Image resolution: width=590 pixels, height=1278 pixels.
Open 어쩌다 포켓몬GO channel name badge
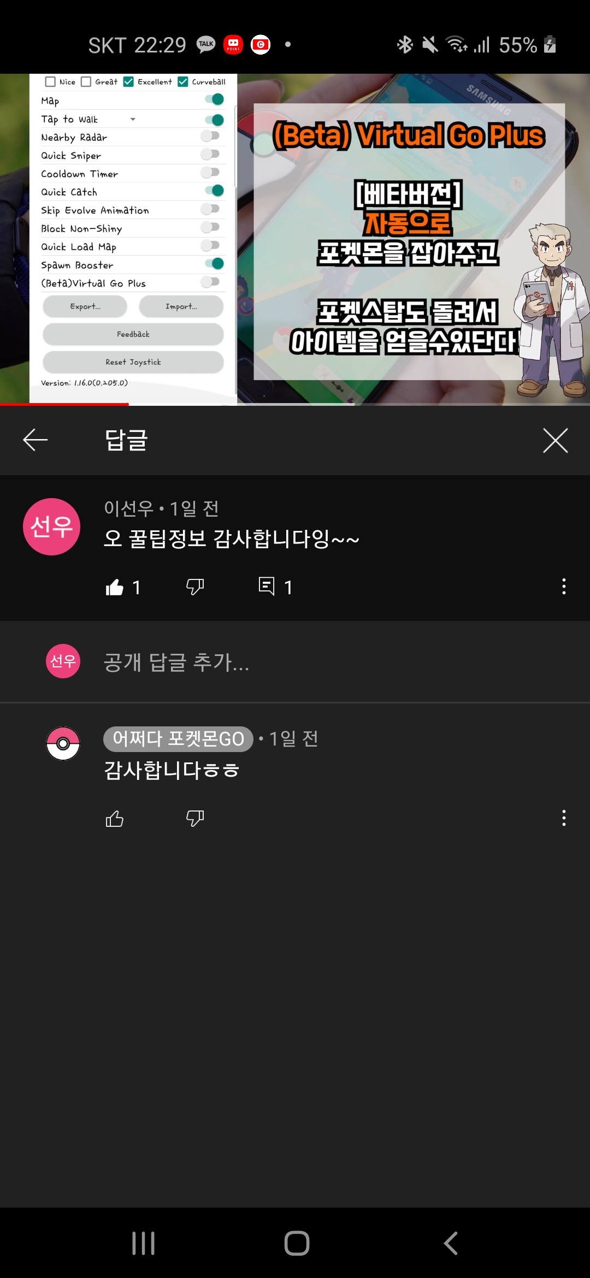pyautogui.click(x=178, y=739)
